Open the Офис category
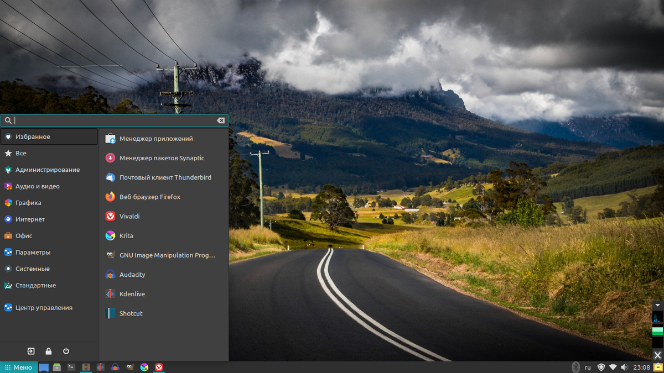The height and width of the screenshot is (373, 664). (49, 235)
